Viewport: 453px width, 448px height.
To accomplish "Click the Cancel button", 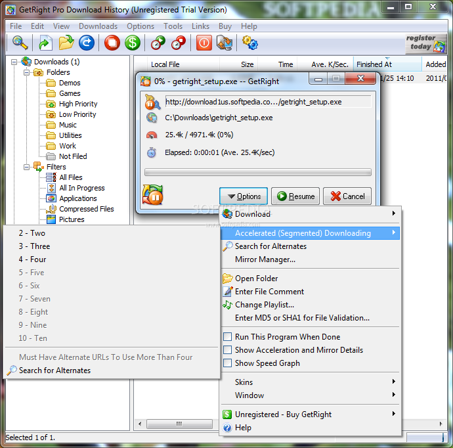I will (x=347, y=196).
